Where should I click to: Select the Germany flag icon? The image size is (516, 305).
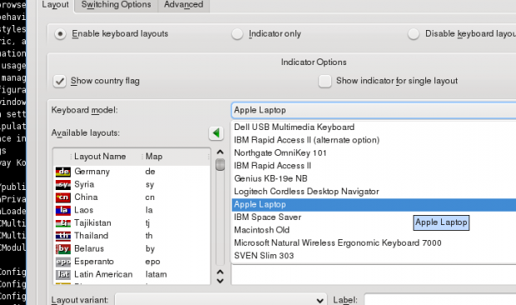[x=63, y=172]
